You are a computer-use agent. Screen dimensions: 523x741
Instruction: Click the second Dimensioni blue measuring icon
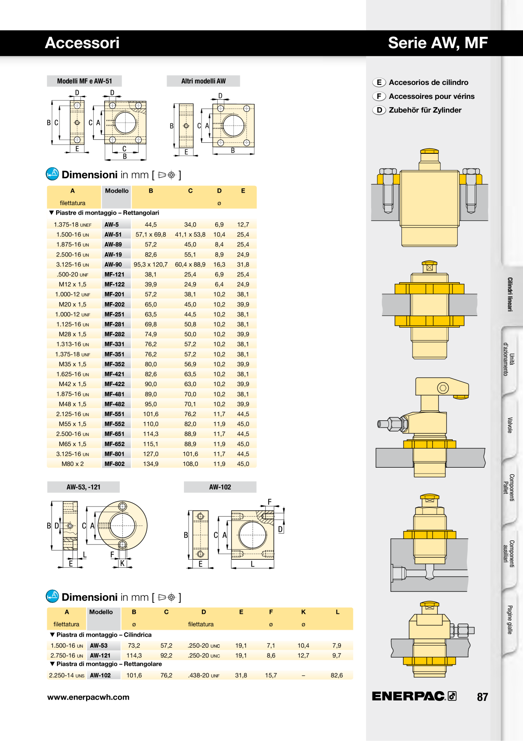click(x=52, y=596)
